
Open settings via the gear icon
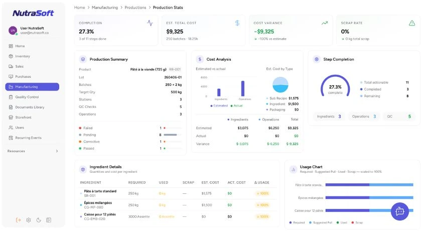29,220
